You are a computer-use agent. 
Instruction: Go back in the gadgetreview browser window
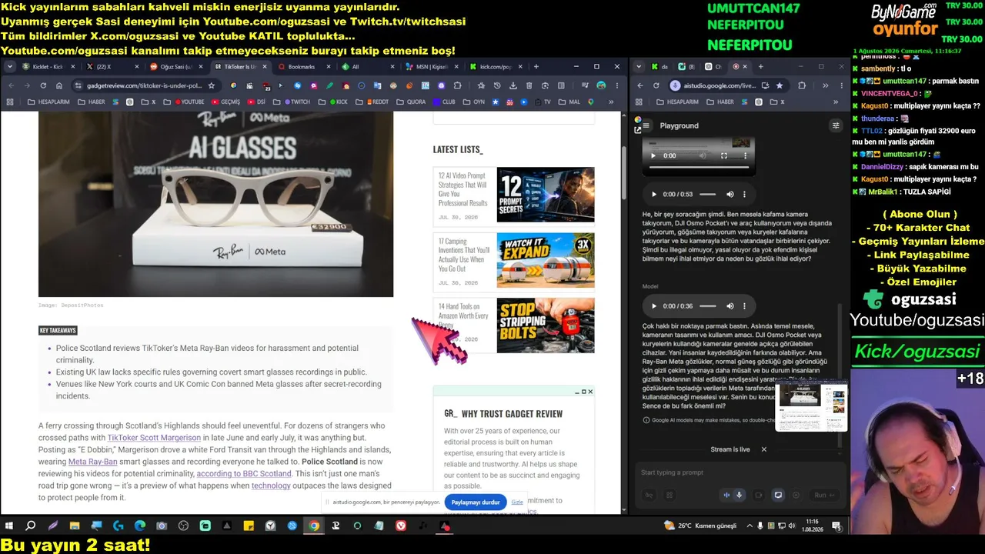[11, 85]
